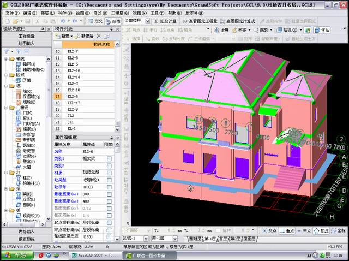Collapse the 柱 tree folder
Viewport: 349px width, 261px height.
6,173
